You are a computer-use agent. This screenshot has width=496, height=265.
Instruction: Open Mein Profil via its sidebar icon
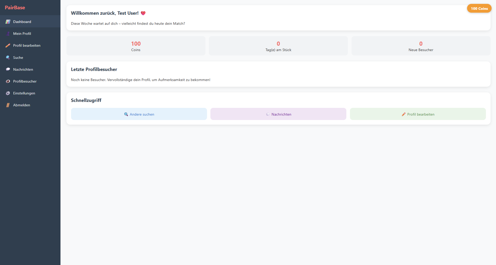(x=8, y=34)
